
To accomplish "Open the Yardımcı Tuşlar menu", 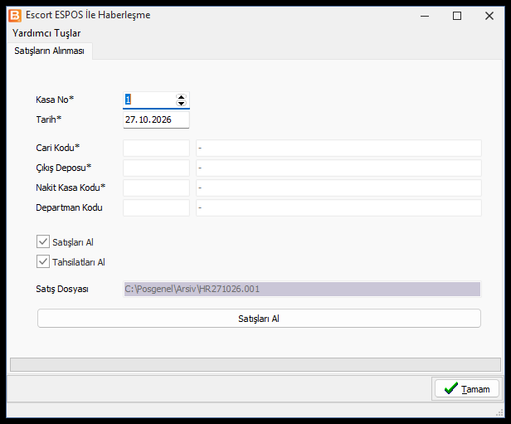I will click(46, 33).
